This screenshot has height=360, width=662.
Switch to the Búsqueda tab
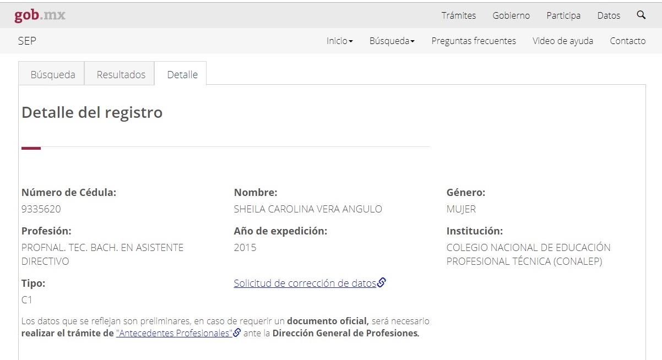pos(52,74)
